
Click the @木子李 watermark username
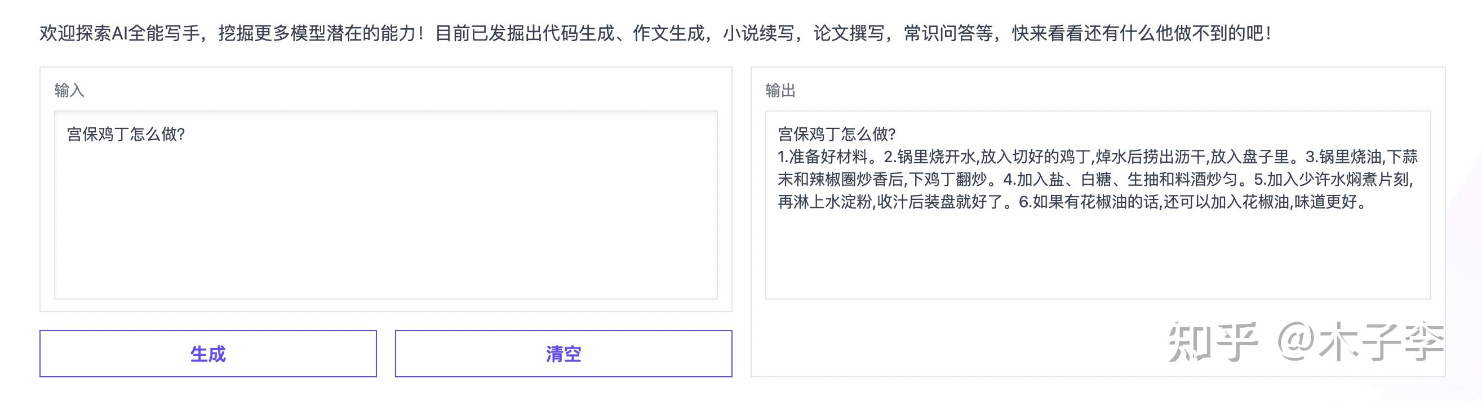click(x=1361, y=342)
